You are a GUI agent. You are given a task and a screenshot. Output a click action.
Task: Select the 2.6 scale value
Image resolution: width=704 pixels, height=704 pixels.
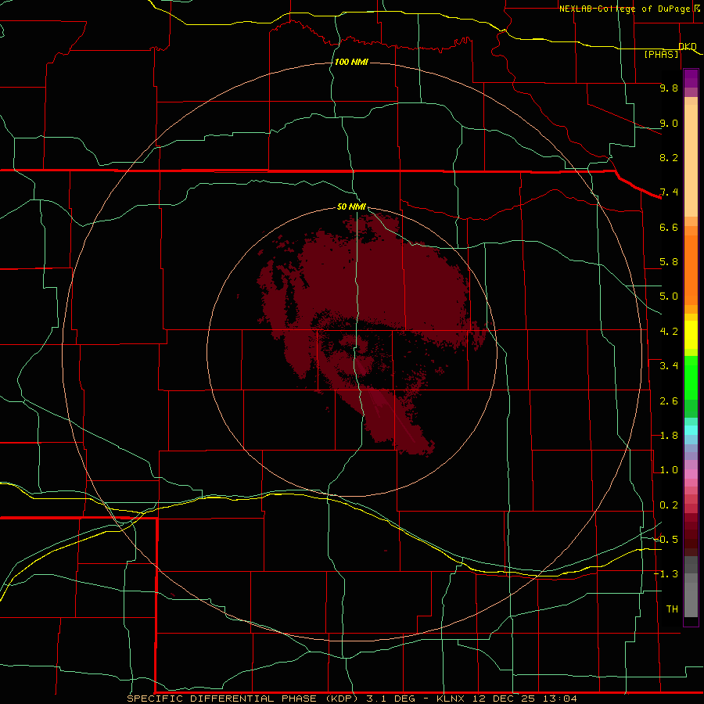(x=669, y=401)
